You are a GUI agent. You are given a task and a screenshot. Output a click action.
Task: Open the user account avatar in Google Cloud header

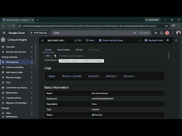(179, 33)
